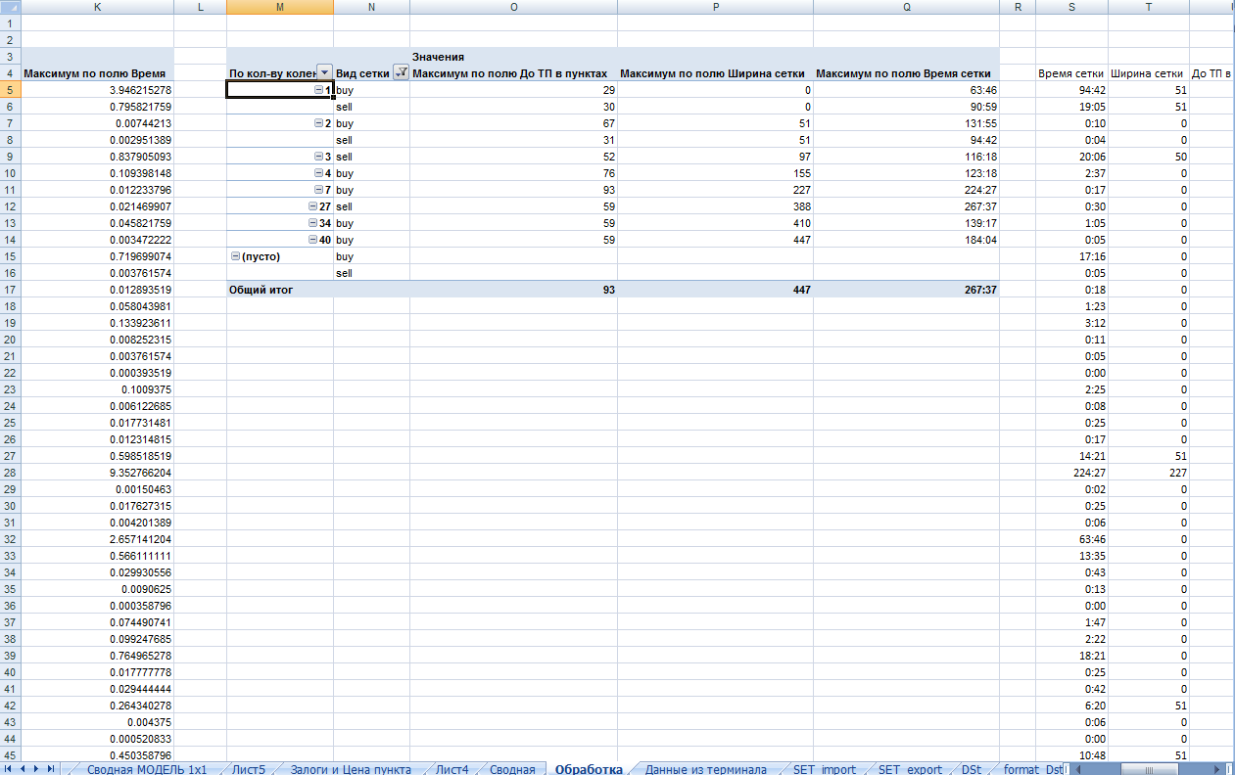Viewport: 1235px width, 775px height.
Task: Select Время сетки header in column S
Action: tap(1071, 73)
